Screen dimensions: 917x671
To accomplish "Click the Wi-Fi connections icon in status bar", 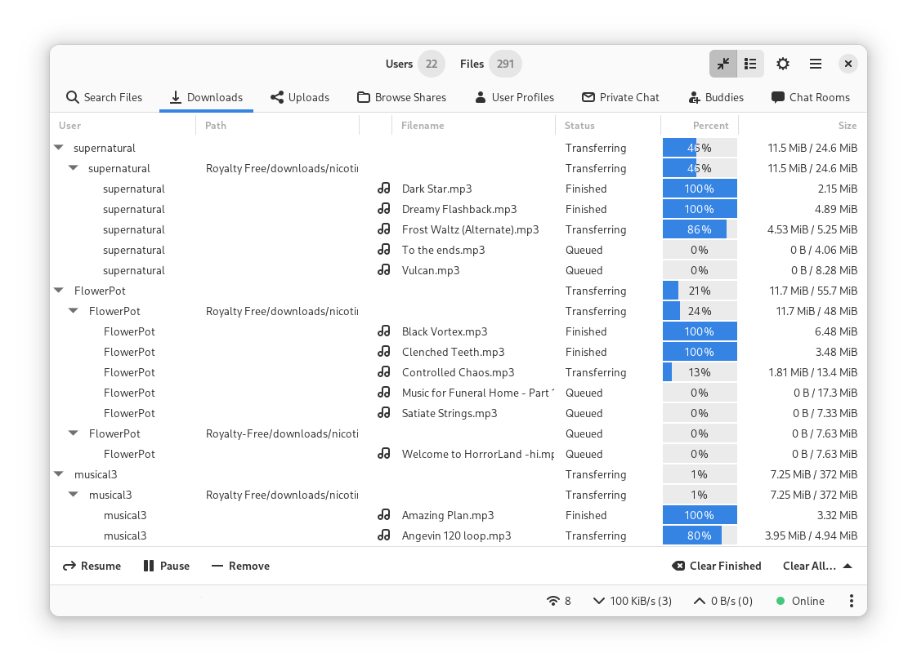I will (x=553, y=601).
